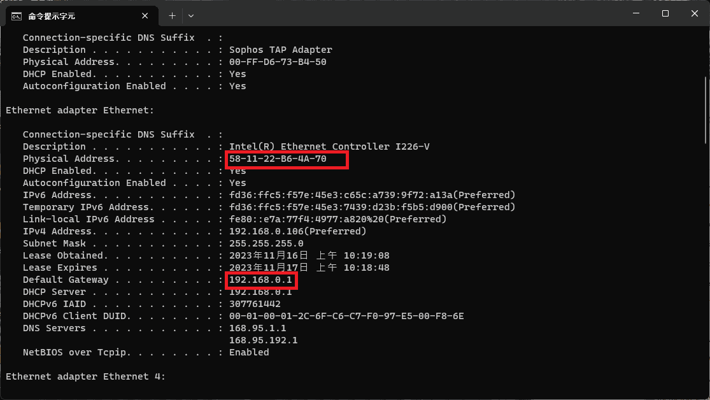
Task: Click the Intel Ethernet Controller I226-V text
Action: 329,146
